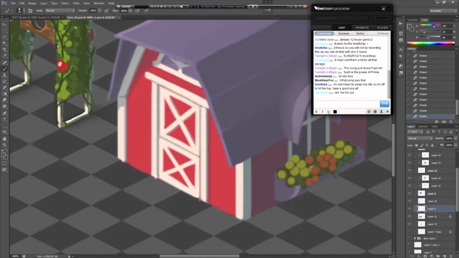Select the Type tool
This screenshot has width=459, height=258.
(x=5, y=119)
